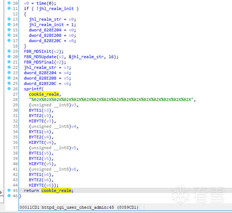This screenshot has width=232, height=213.
Task: Click the breakpoint marker beside line 22
Action: [9, 67]
